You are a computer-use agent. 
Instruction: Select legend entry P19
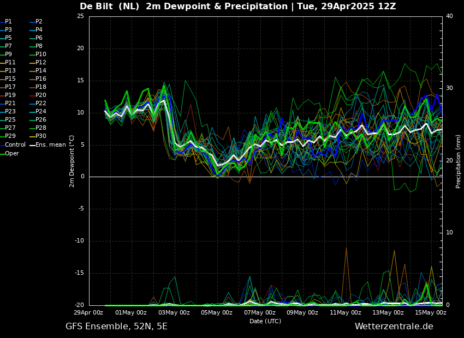[x=8, y=95]
